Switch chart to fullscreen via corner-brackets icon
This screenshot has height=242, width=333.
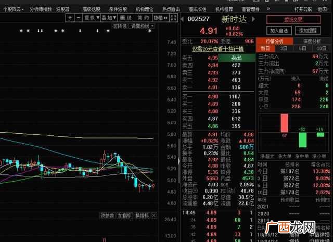click(x=173, y=18)
